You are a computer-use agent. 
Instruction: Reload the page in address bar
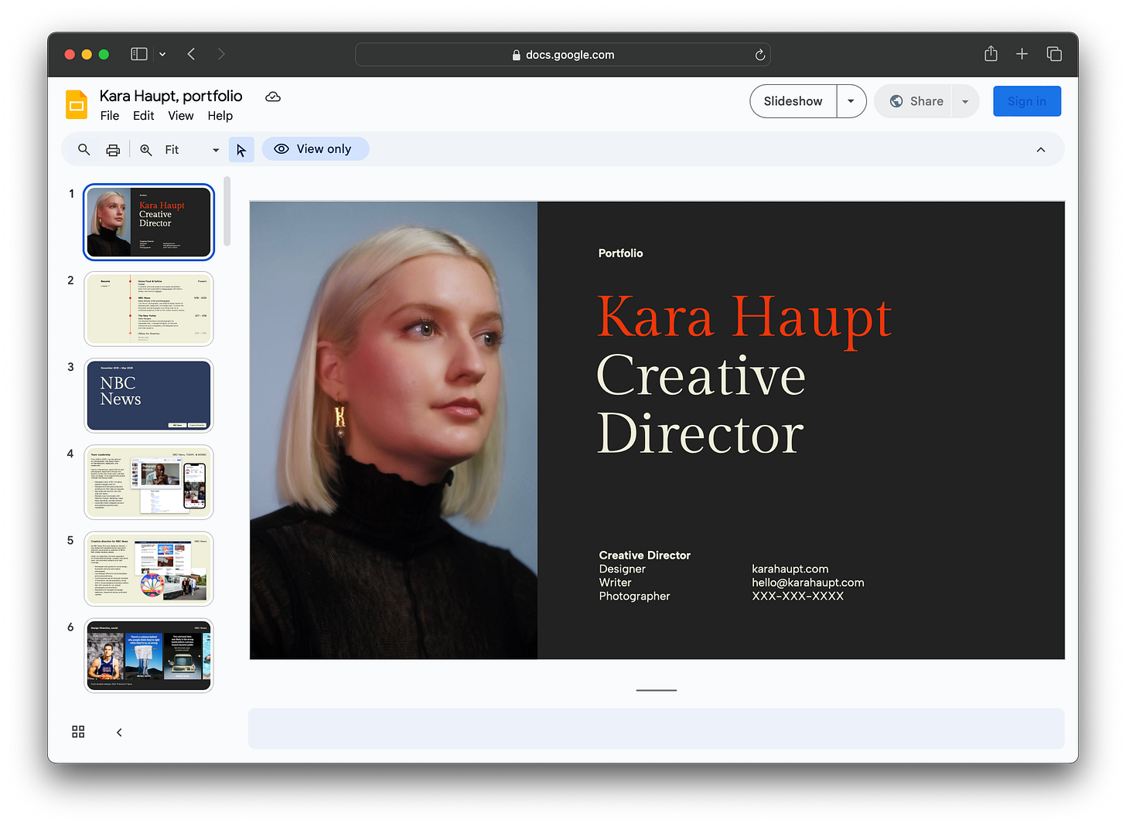coord(759,55)
